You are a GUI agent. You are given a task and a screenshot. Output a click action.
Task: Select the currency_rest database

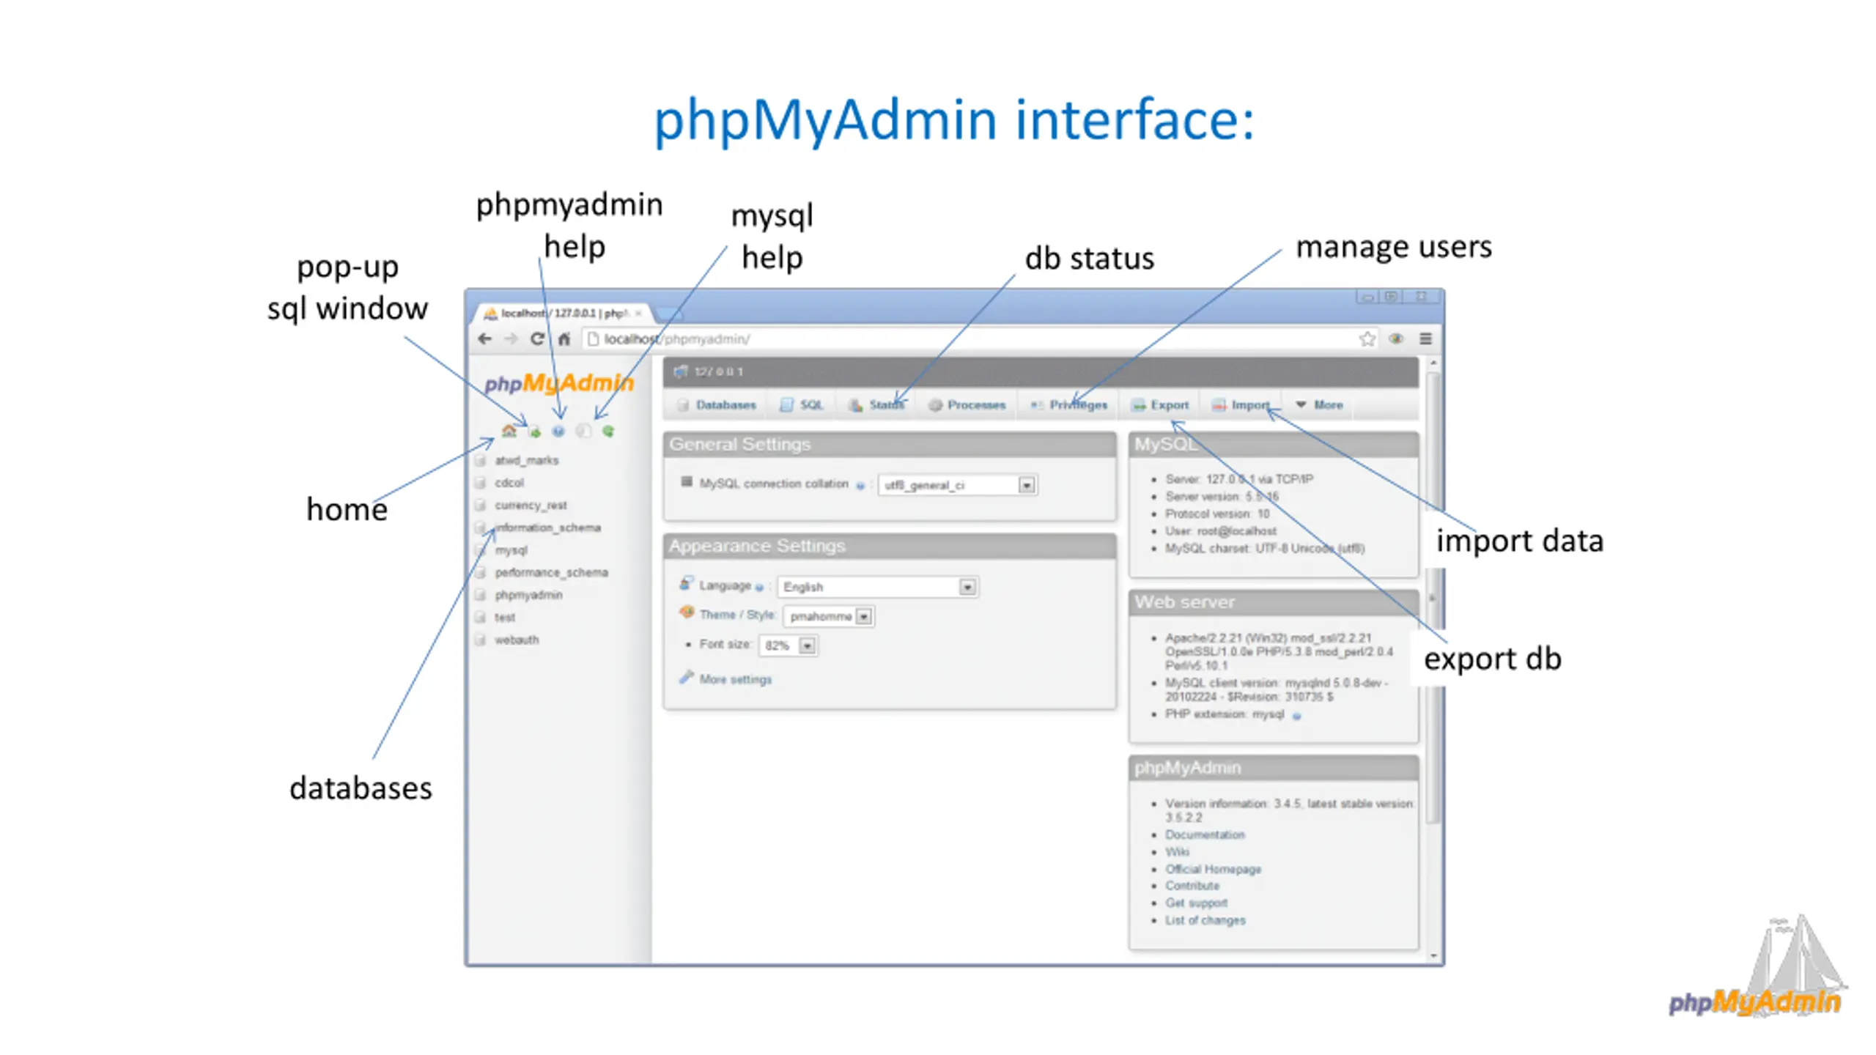[531, 506]
